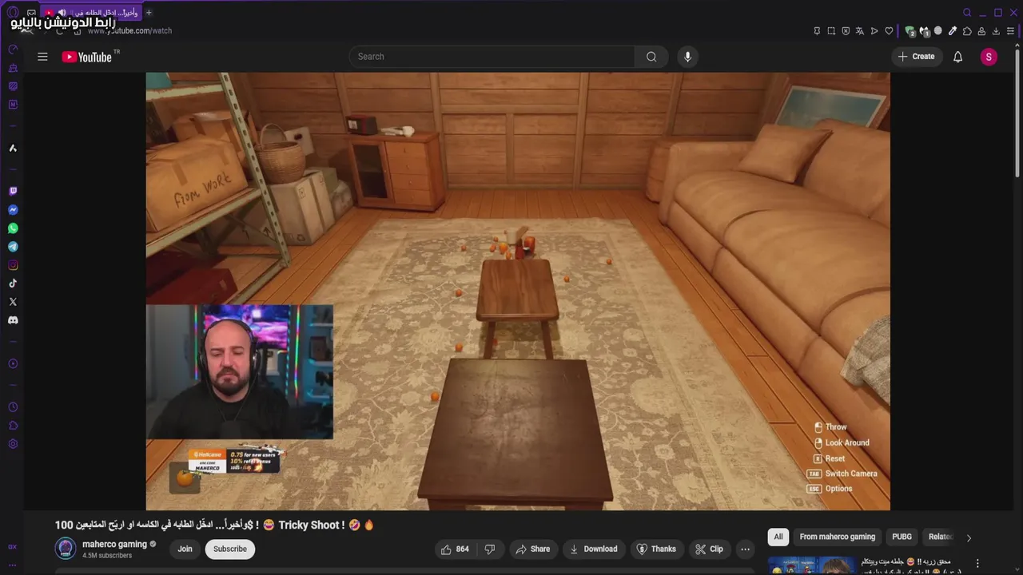The width and height of the screenshot is (1023, 575).
Task: Click the search magnifier button on YouTube
Action: pos(651,57)
